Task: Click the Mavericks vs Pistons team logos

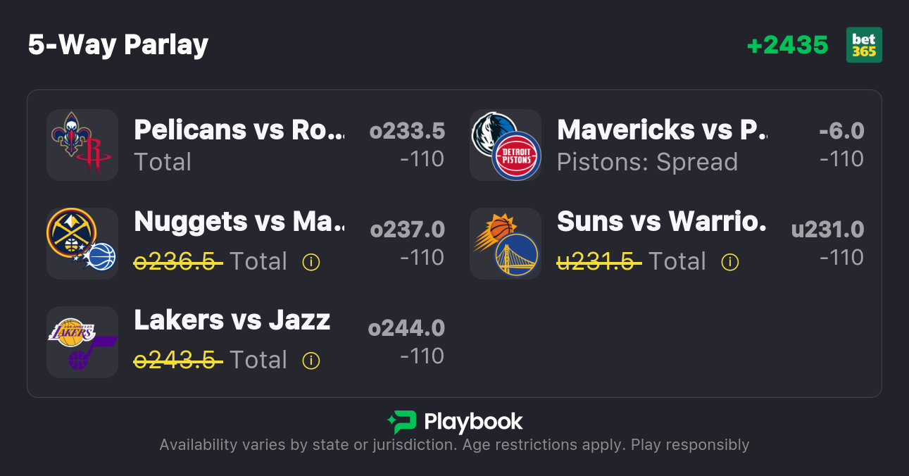Action: [x=506, y=145]
